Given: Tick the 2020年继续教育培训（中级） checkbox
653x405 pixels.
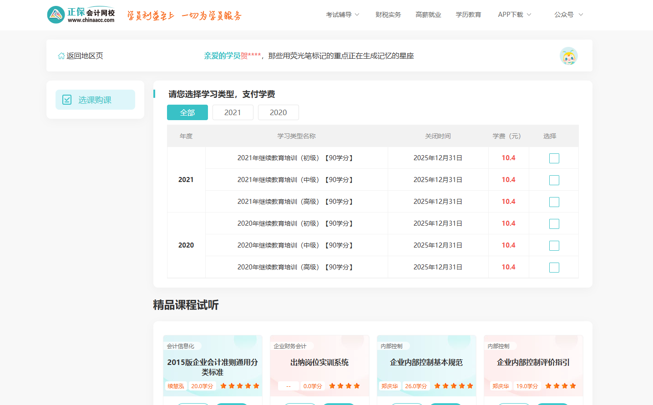Looking at the screenshot, I should click(x=554, y=246).
